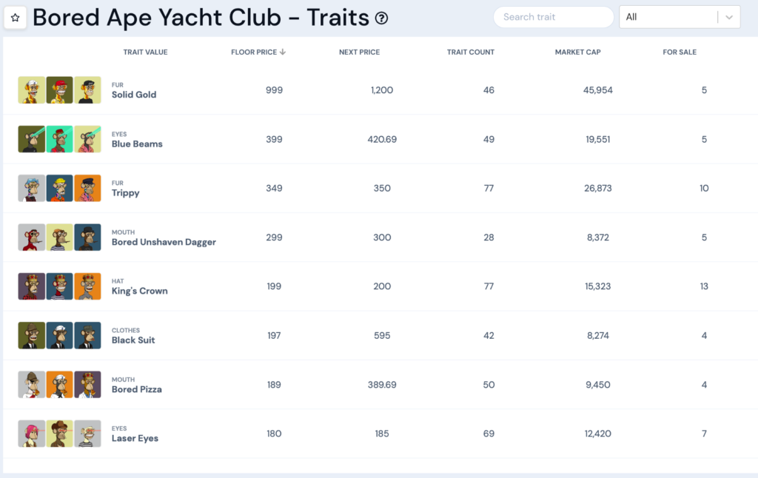Click the orange-background Trippy ape thumbnail
Image resolution: width=758 pixels, height=478 pixels.
pyautogui.click(x=87, y=188)
